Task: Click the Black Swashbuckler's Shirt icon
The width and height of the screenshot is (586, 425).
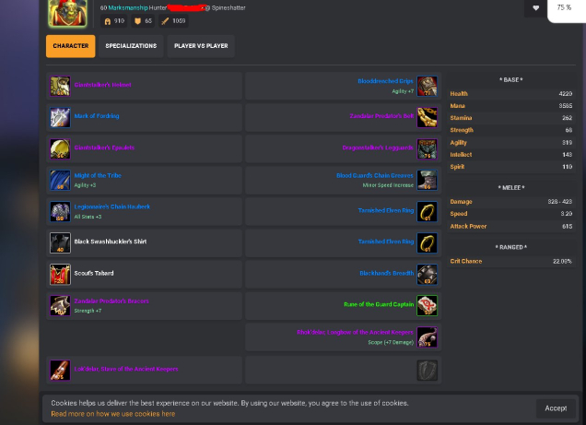Action: (x=60, y=243)
